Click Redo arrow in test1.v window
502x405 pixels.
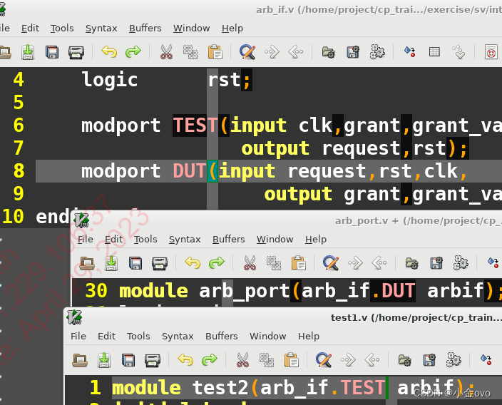[x=210, y=360]
